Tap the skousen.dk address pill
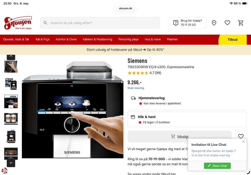 (125, 8)
